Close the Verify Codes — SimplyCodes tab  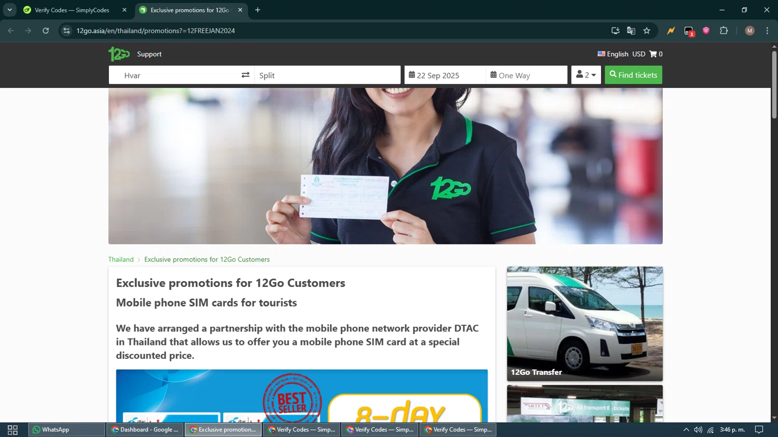point(124,10)
